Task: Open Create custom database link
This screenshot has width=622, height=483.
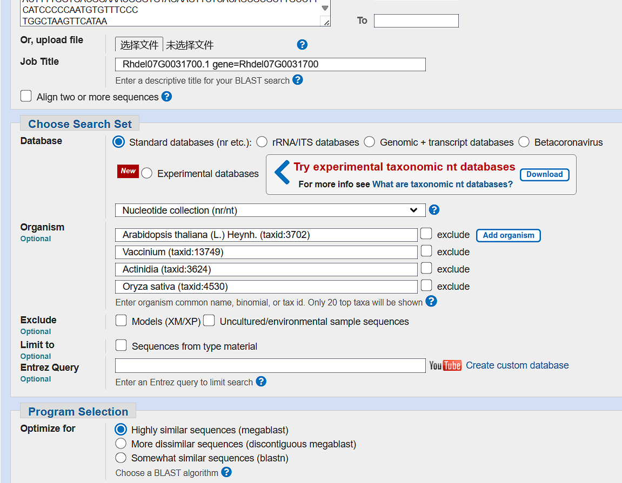Action: 517,365
